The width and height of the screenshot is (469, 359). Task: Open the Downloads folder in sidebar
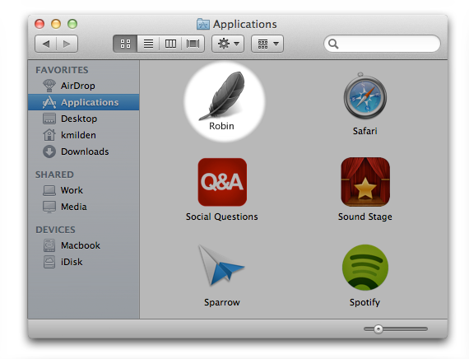(x=84, y=152)
